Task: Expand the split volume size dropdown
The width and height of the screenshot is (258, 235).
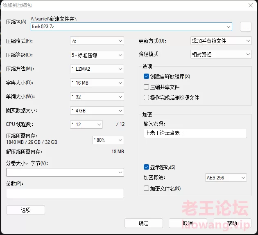Action: (65, 172)
